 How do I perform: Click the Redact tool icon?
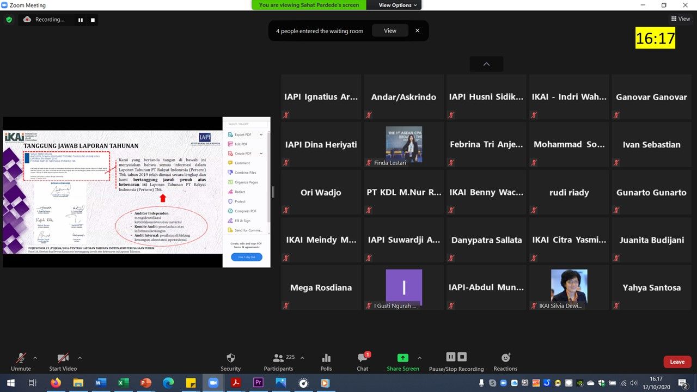pos(230,192)
